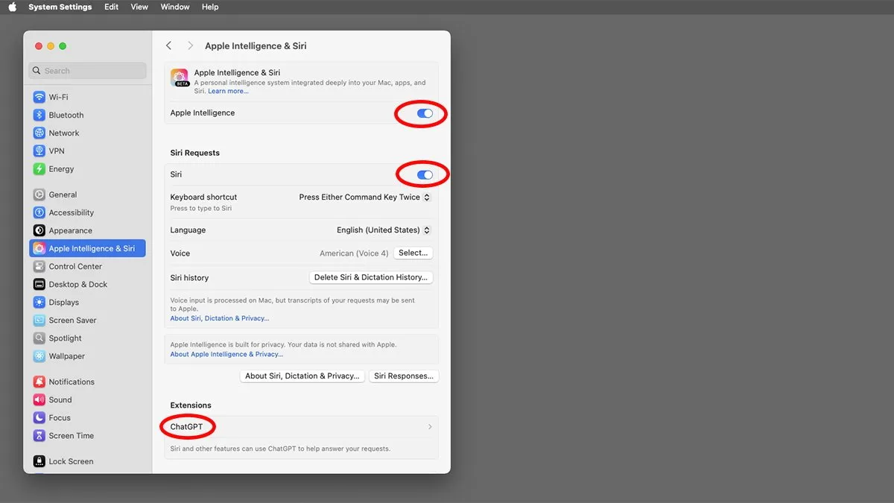The image size is (894, 503).
Task: Open the Learn more link
Action: [228, 90]
